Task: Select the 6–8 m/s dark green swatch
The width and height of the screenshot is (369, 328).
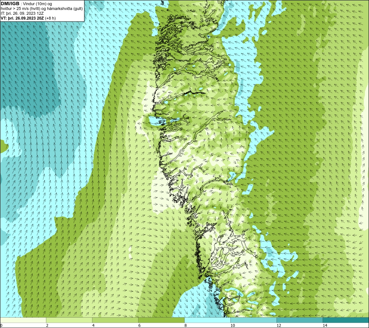Action: (162, 320)
